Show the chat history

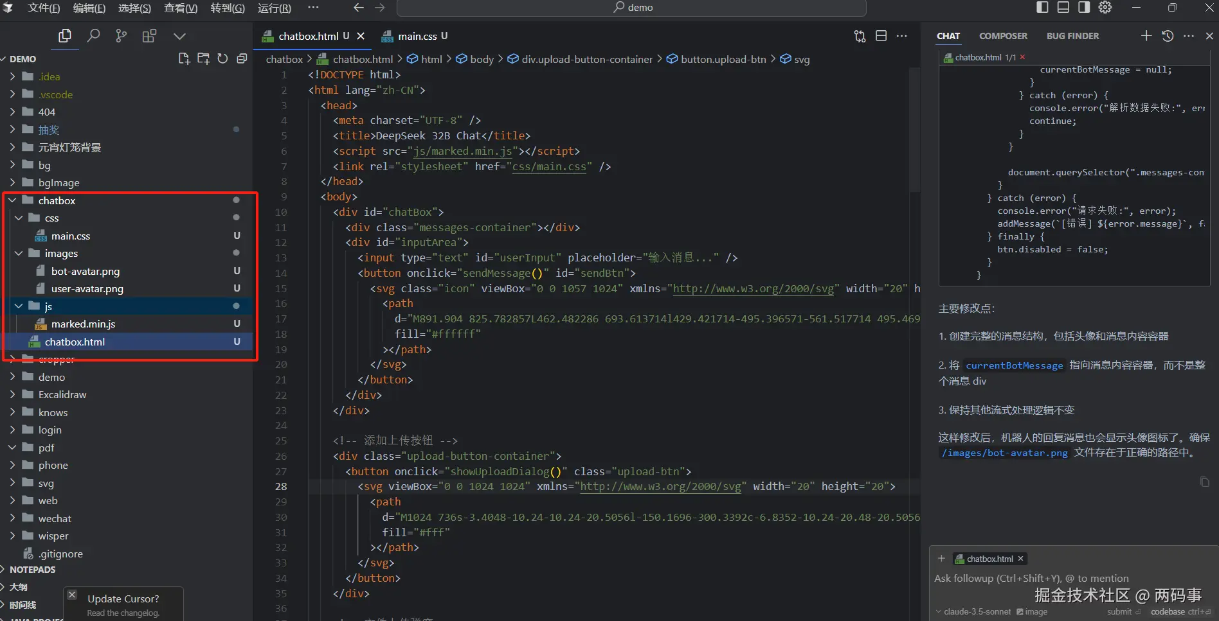(x=1168, y=36)
